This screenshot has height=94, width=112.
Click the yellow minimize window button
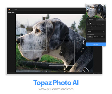[10, 9]
